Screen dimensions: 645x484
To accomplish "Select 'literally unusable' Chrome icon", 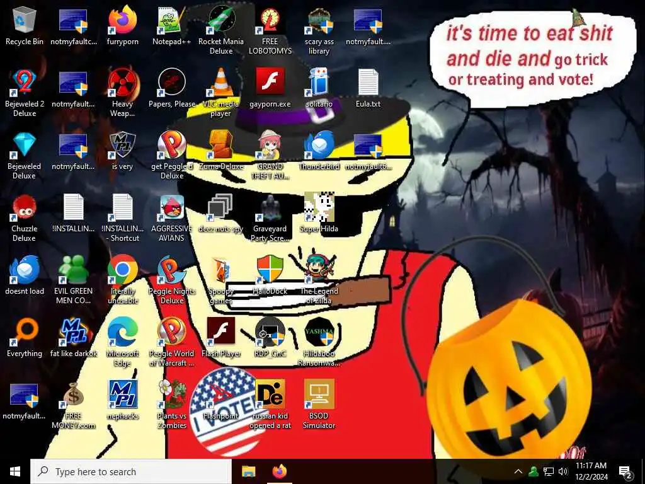I will click(123, 270).
